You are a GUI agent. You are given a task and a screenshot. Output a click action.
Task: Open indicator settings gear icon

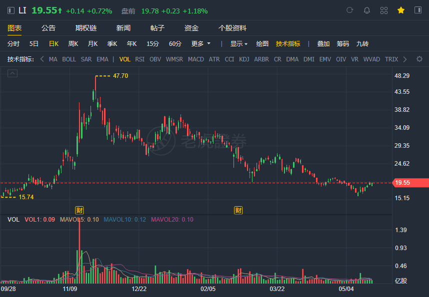[x=419, y=59]
